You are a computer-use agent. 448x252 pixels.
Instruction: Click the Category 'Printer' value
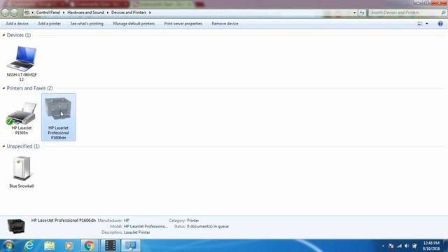[x=193, y=220]
